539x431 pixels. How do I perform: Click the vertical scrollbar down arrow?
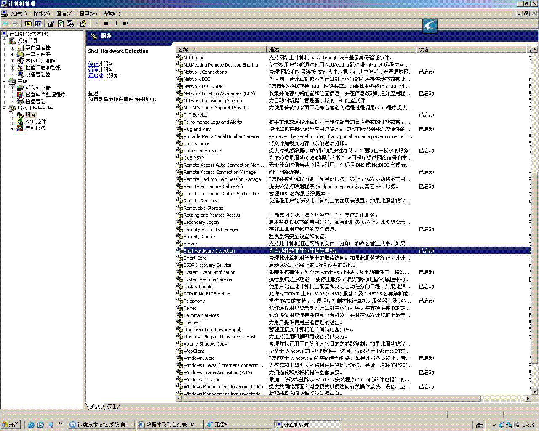pyautogui.click(x=535, y=392)
